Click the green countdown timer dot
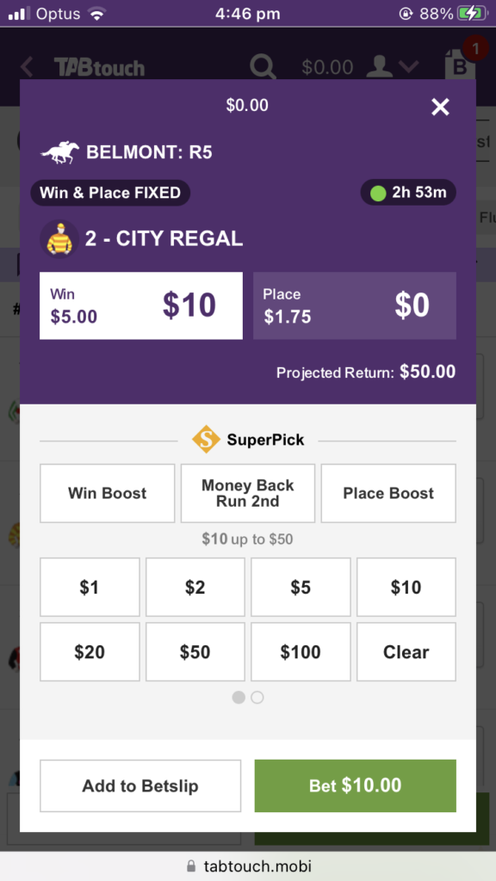 (x=376, y=193)
